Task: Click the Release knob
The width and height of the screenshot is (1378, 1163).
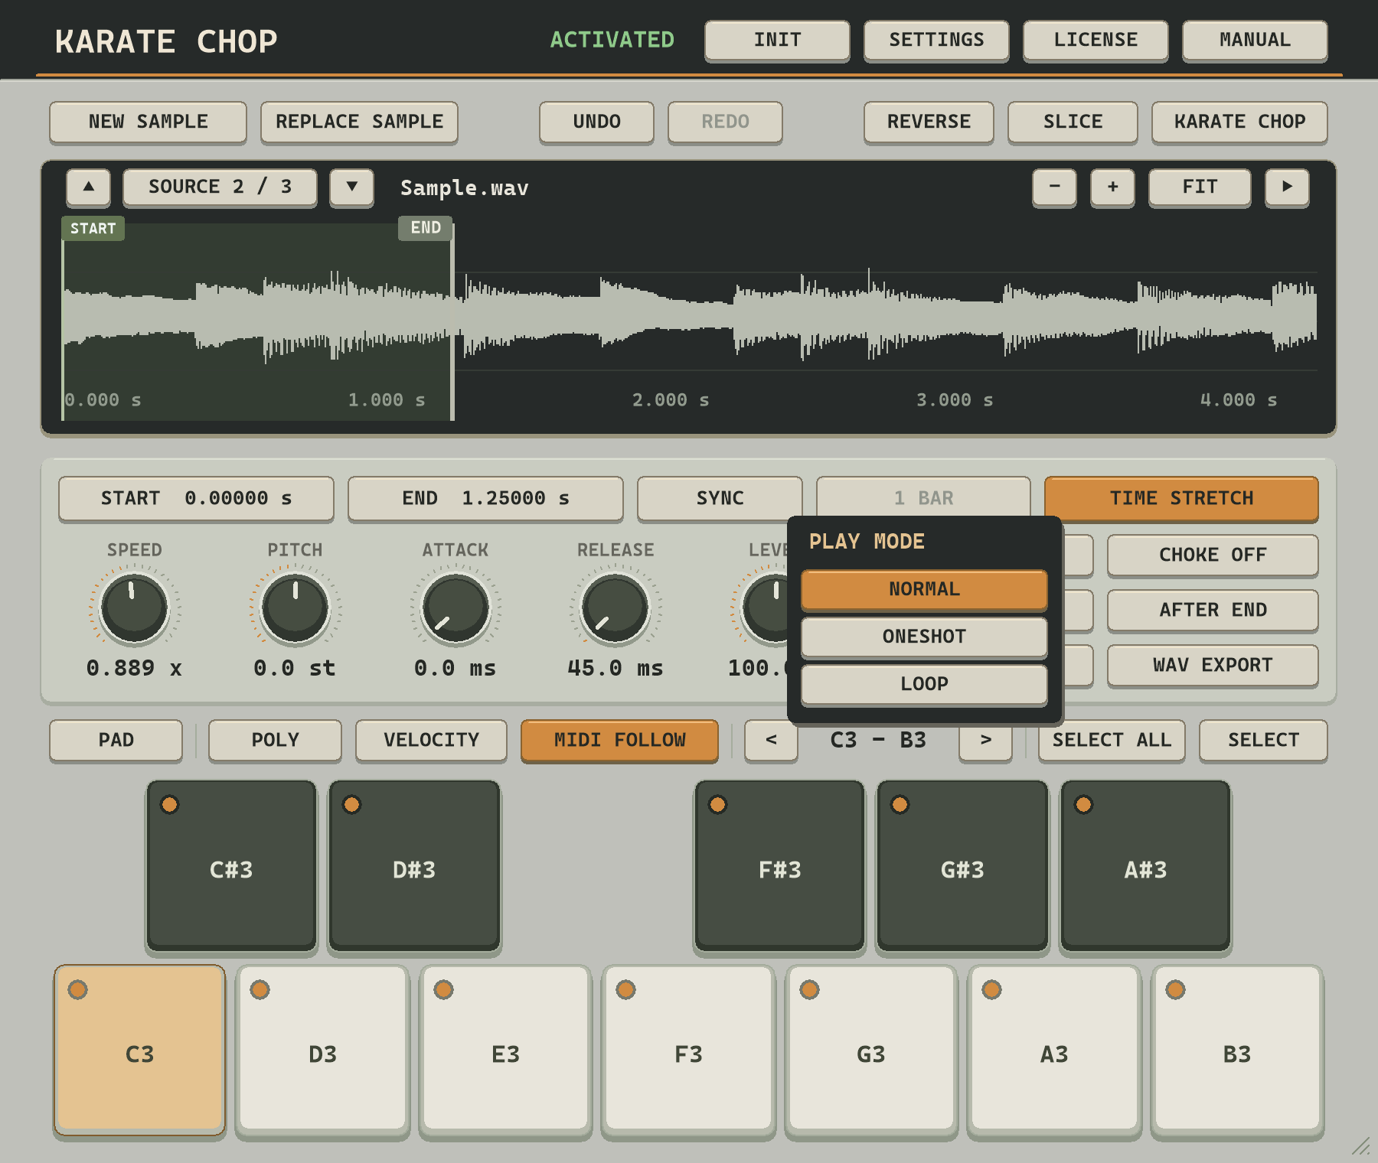Action: (616, 609)
